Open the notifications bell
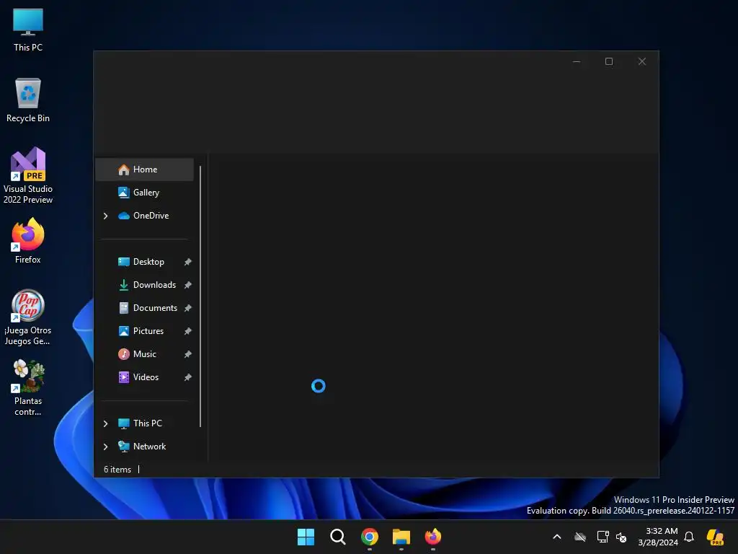This screenshot has width=738, height=554. (x=689, y=537)
